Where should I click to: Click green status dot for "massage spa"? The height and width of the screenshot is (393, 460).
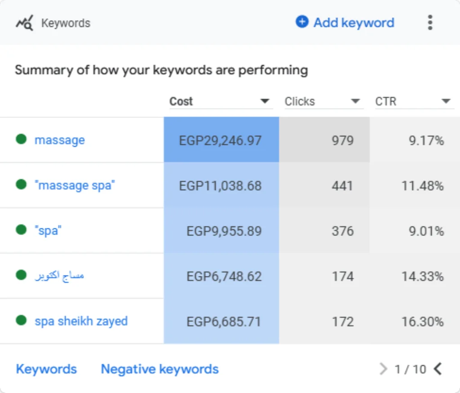[21, 184]
